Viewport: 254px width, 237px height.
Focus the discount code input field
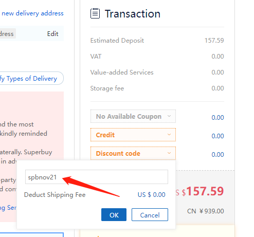point(97,177)
